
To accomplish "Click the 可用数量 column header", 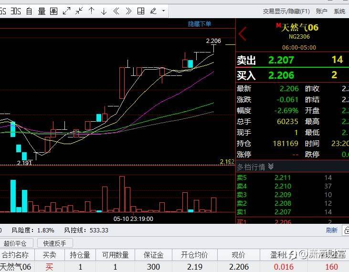I will click(115, 255).
